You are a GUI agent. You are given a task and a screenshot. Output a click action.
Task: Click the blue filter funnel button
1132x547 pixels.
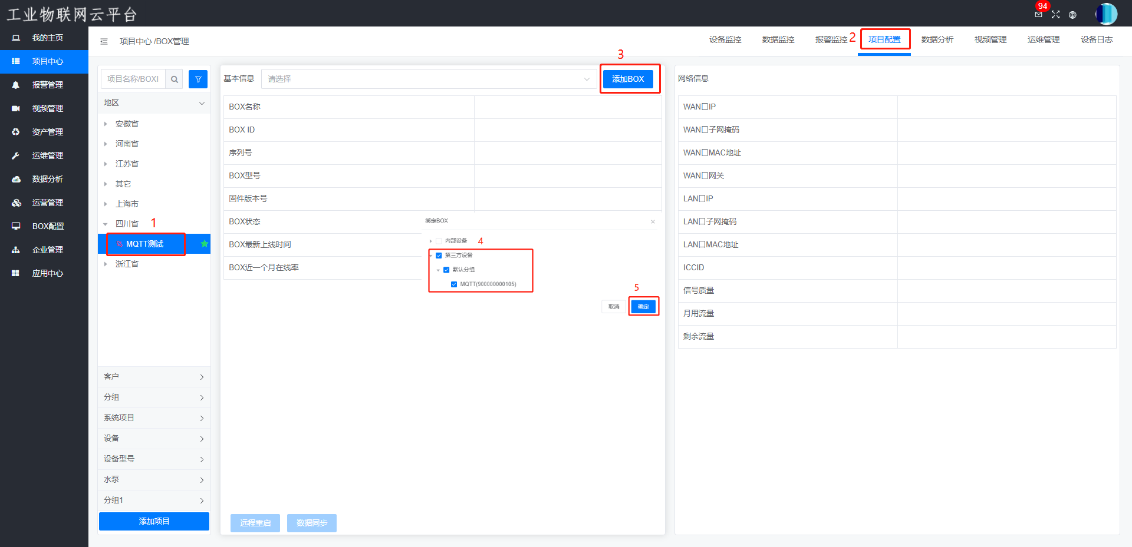pos(198,79)
